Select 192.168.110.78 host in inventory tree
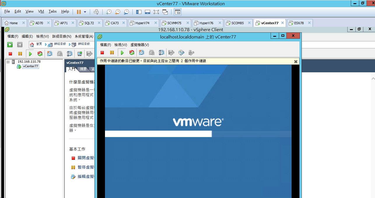Viewport: 375px width, 198px height. pos(29,62)
